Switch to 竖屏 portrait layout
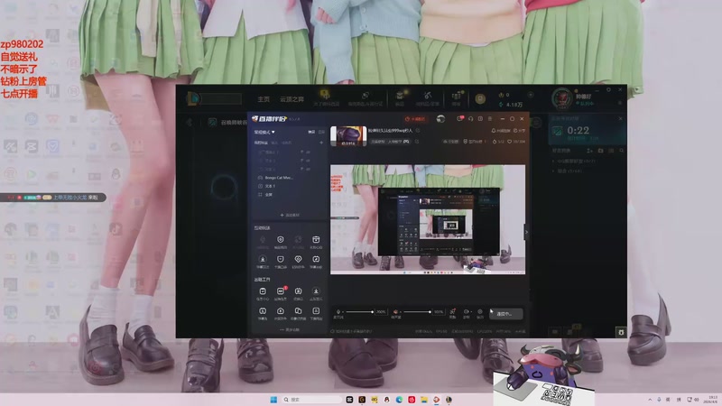Screen dimensions: 722x406 pyautogui.click(x=321, y=132)
